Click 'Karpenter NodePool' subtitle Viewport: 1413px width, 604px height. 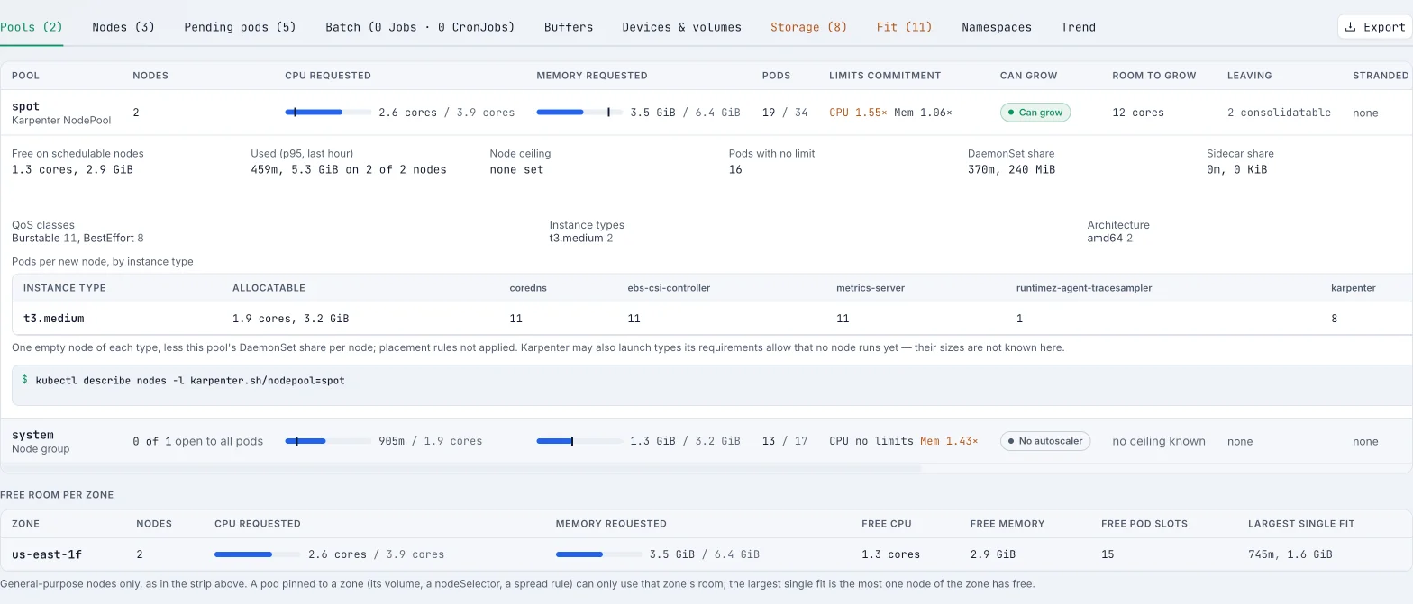[x=61, y=121]
